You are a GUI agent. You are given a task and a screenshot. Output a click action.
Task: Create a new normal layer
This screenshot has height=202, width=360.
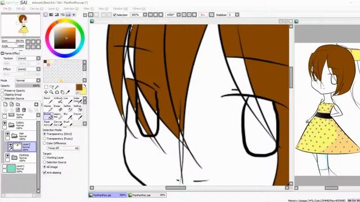5,104
